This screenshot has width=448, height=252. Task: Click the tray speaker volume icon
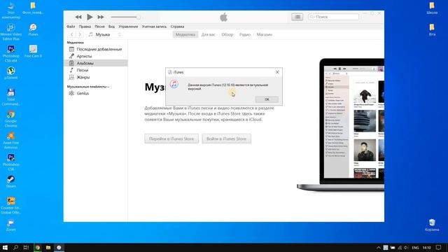pyautogui.click(x=406, y=247)
